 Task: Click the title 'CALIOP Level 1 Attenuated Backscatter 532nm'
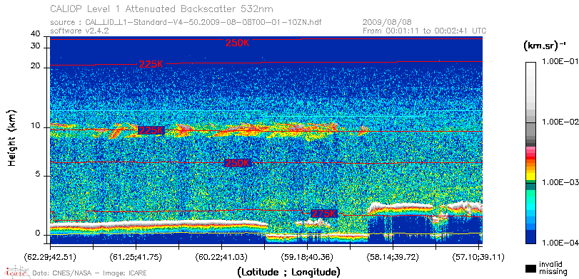[x=162, y=9]
